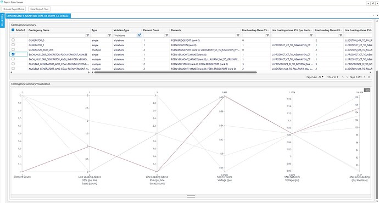Screen dimensions: 379x203
Task: Uncheck the EACH_NUCLEAR_GENERATOR-FGEN.VERMONT_YANKEE single row checkbox
Action: tap(13, 54)
